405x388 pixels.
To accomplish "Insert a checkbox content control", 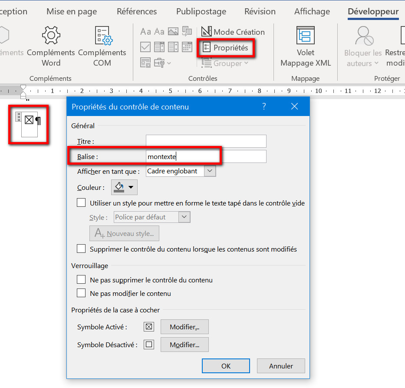I will coord(146,47).
